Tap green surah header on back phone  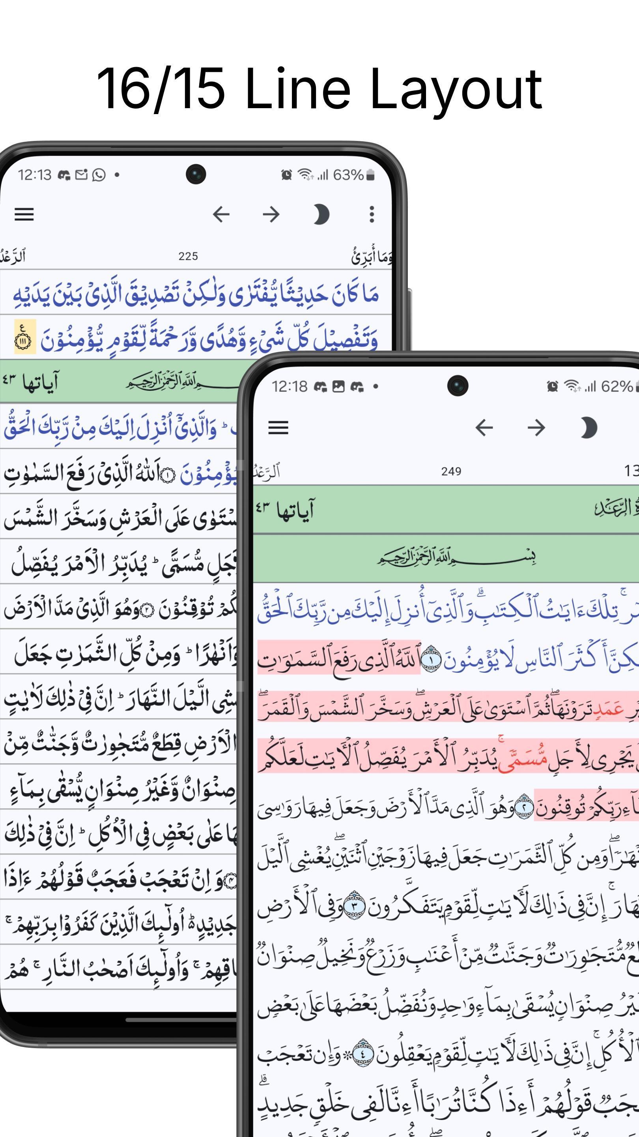pos(119,381)
